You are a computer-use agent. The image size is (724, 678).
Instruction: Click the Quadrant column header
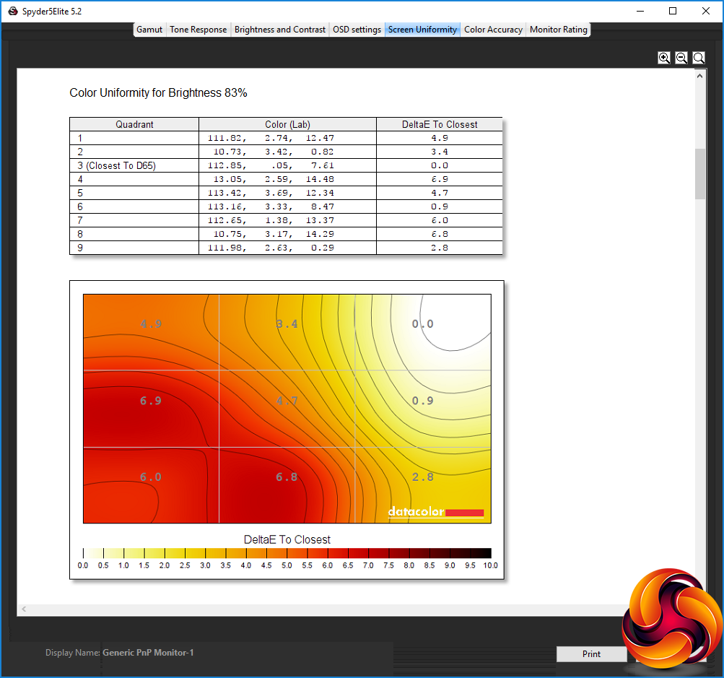134,124
